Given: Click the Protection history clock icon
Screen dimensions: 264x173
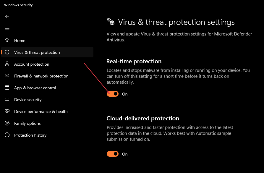Looking at the screenshot, I should pyautogui.click(x=7, y=135).
